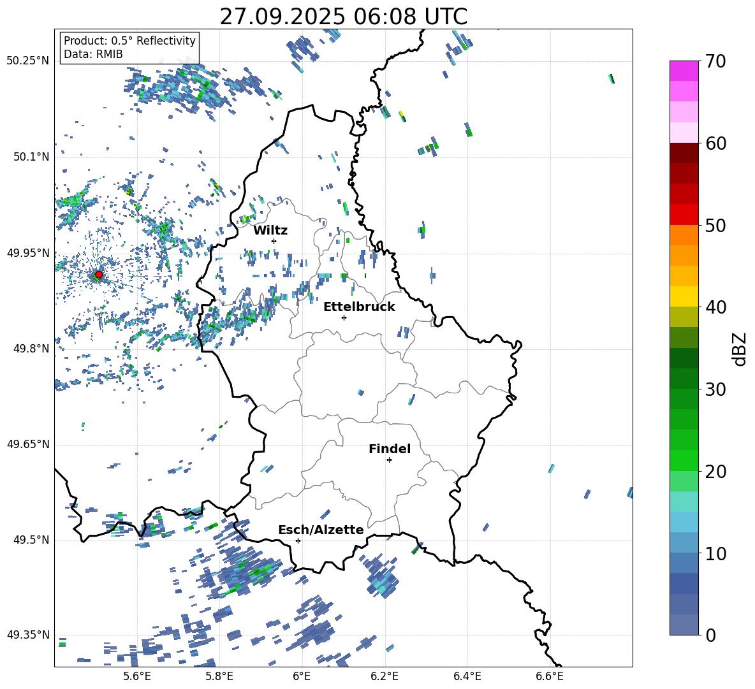This screenshot has height=689, width=755.
Task: Click the 49.65°N latitude label
Action: 28,444
